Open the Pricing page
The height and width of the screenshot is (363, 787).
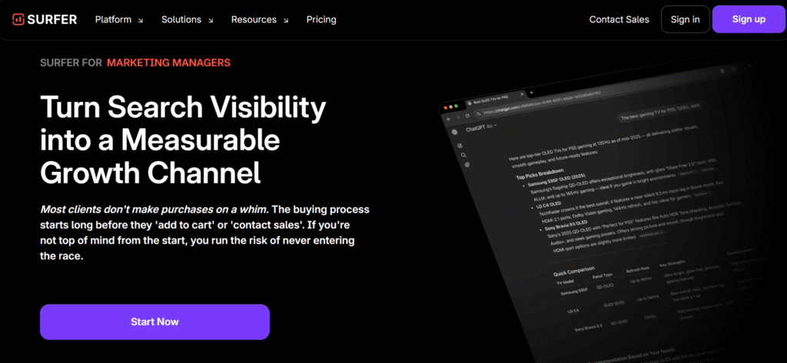point(320,19)
